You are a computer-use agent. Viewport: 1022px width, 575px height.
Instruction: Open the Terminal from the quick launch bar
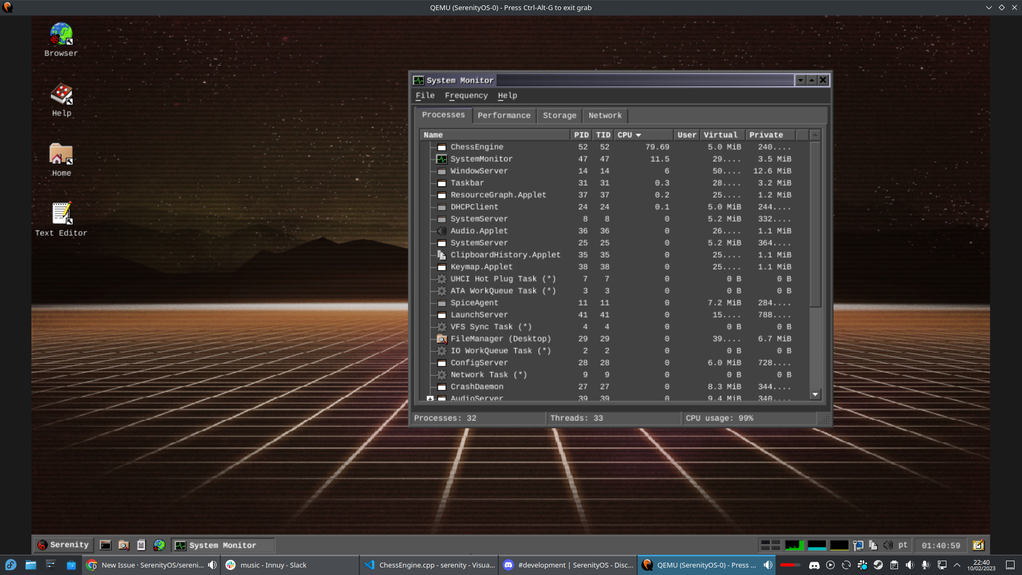point(105,545)
